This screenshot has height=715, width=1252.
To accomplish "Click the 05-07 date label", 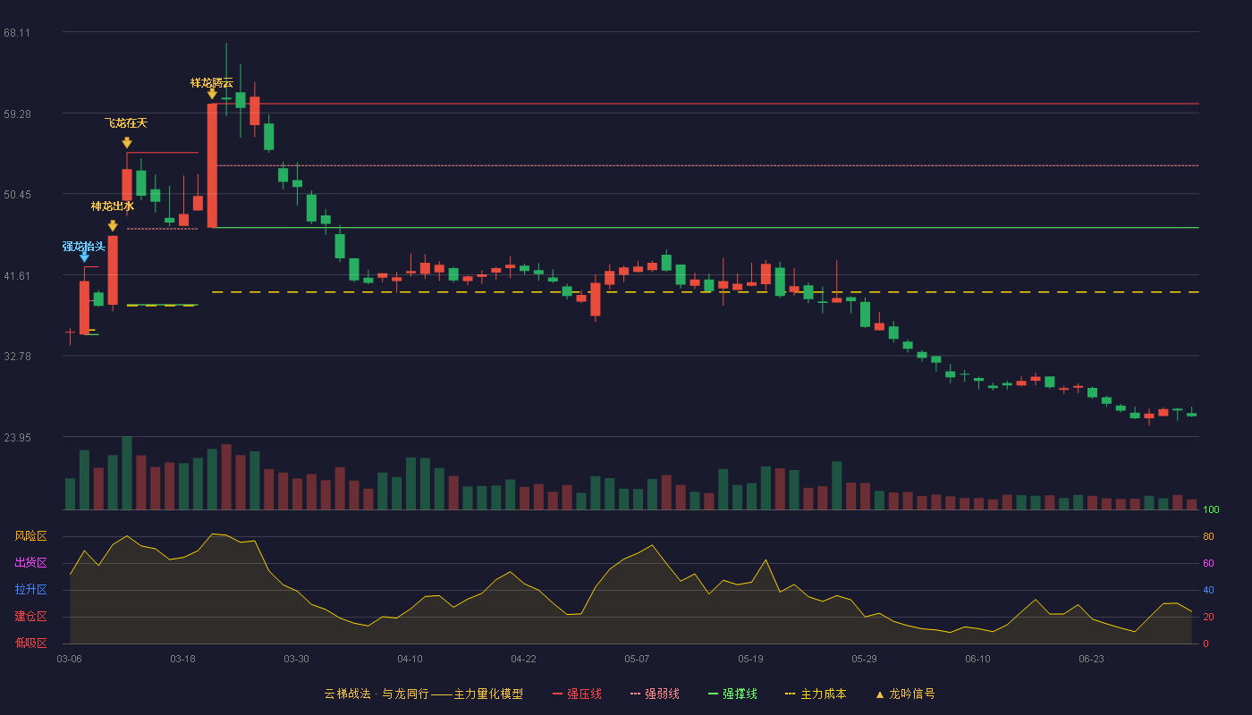I will click(637, 659).
